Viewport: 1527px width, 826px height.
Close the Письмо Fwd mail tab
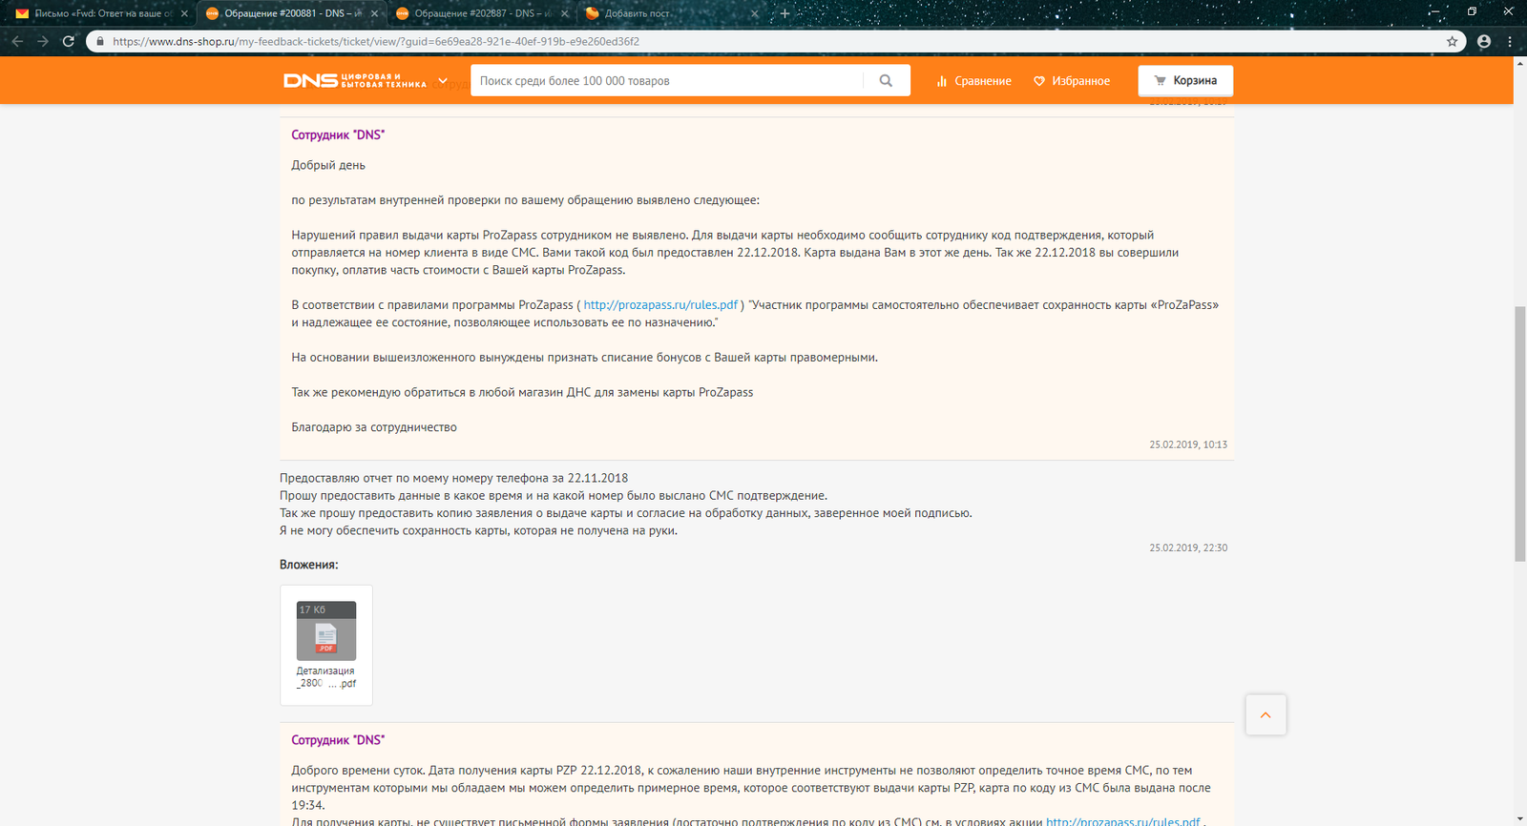coord(184,13)
